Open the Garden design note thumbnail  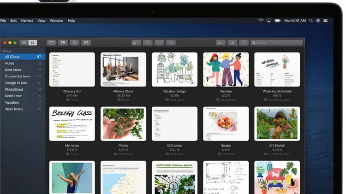click(174, 70)
